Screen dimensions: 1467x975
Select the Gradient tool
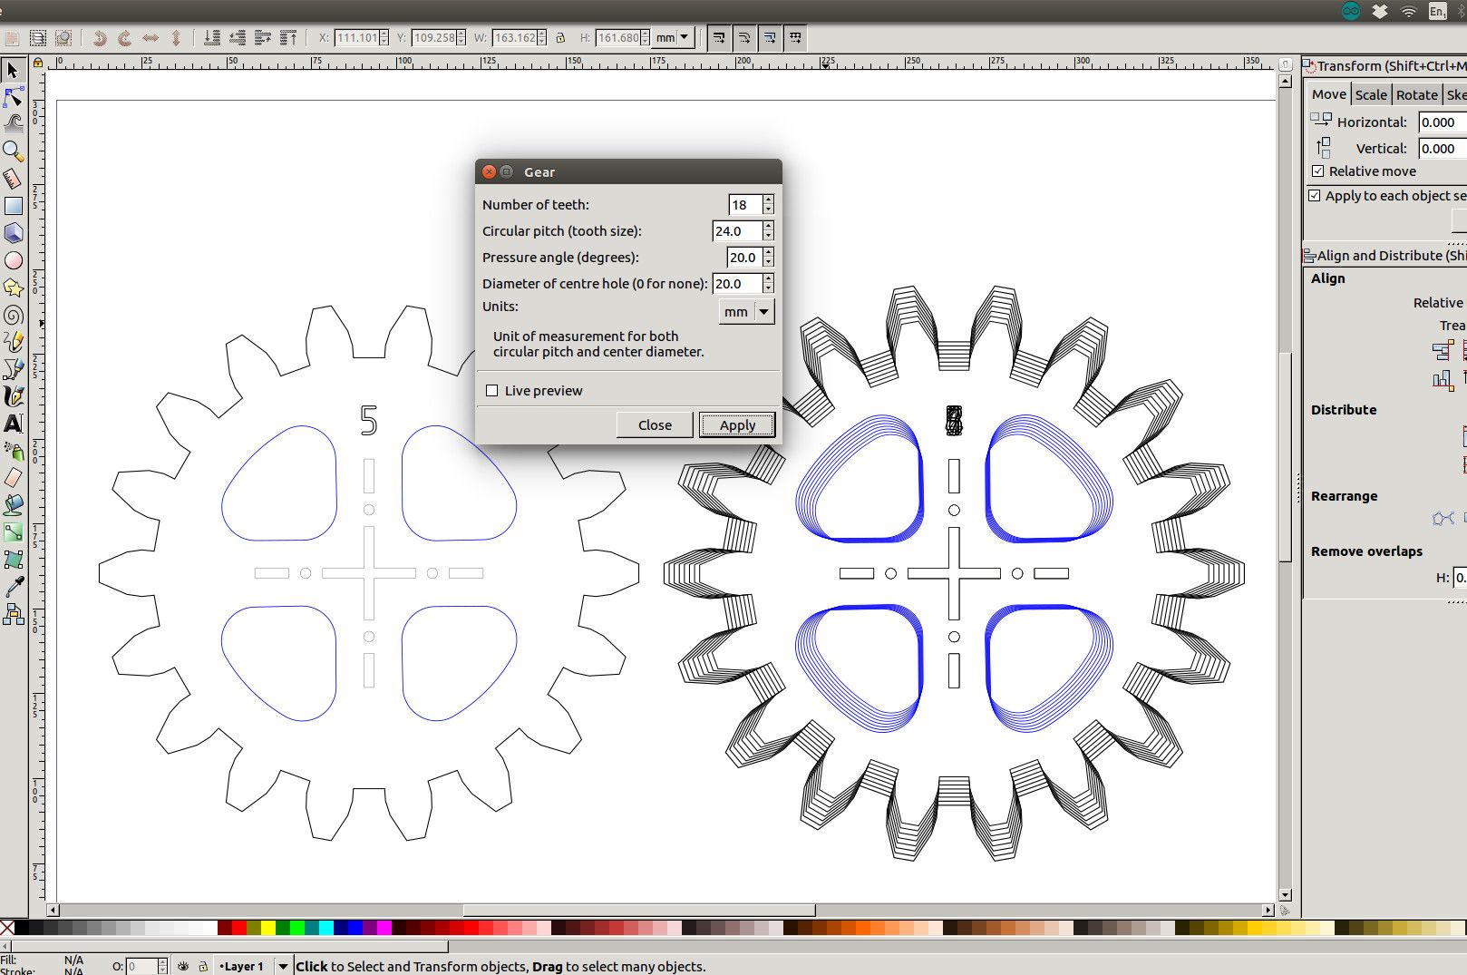tap(13, 532)
